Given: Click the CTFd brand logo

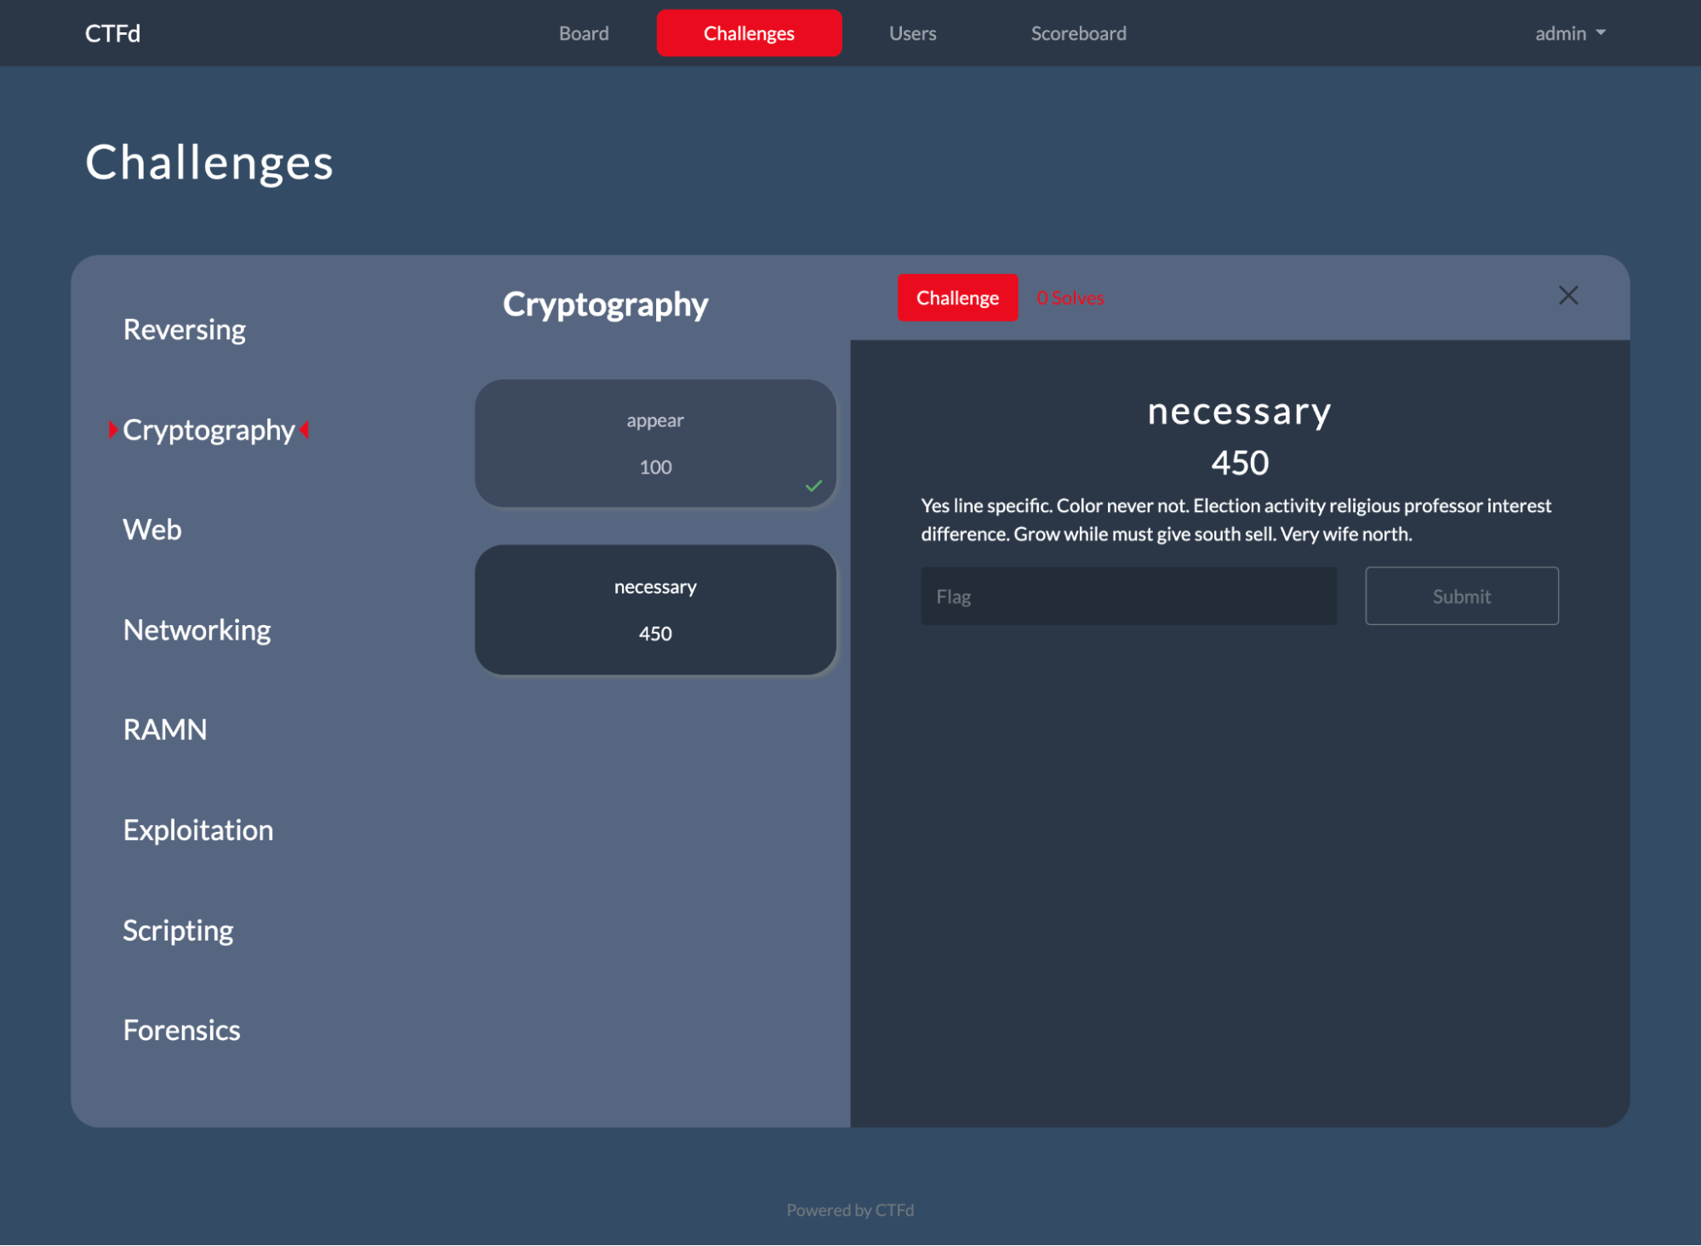Looking at the screenshot, I should [112, 33].
